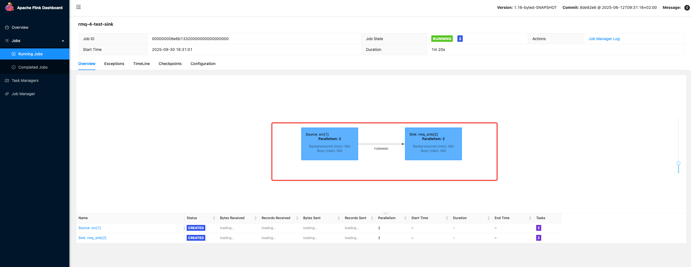Click the panel resize handle above table
Image resolution: width=691 pixels, height=267 pixels.
[x=386, y=213]
